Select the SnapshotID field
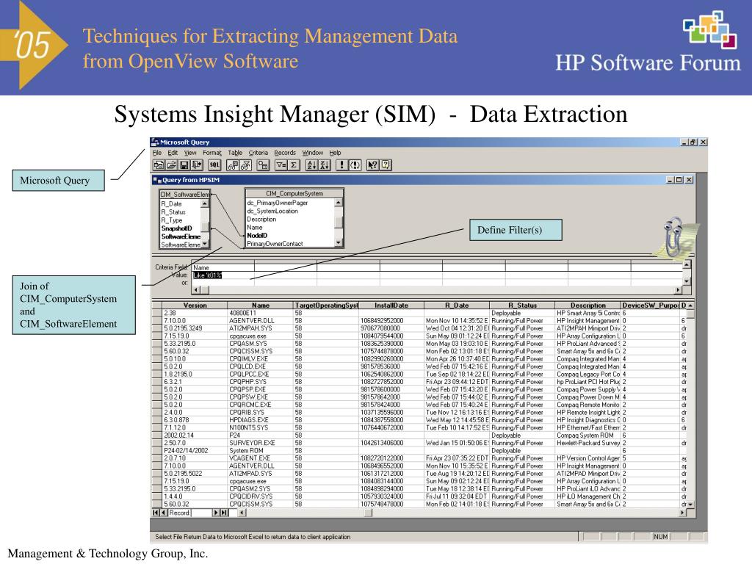 coord(176,228)
